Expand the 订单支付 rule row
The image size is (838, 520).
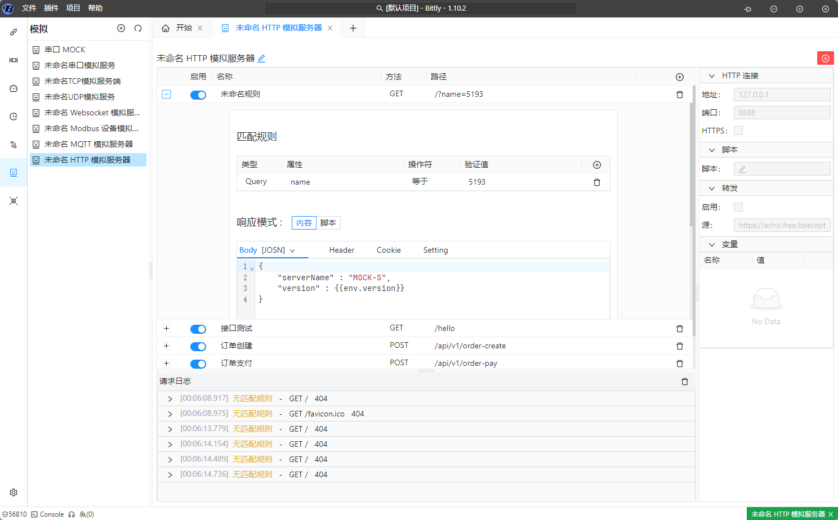click(x=166, y=364)
